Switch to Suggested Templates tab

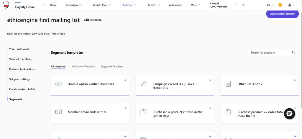click(112, 67)
